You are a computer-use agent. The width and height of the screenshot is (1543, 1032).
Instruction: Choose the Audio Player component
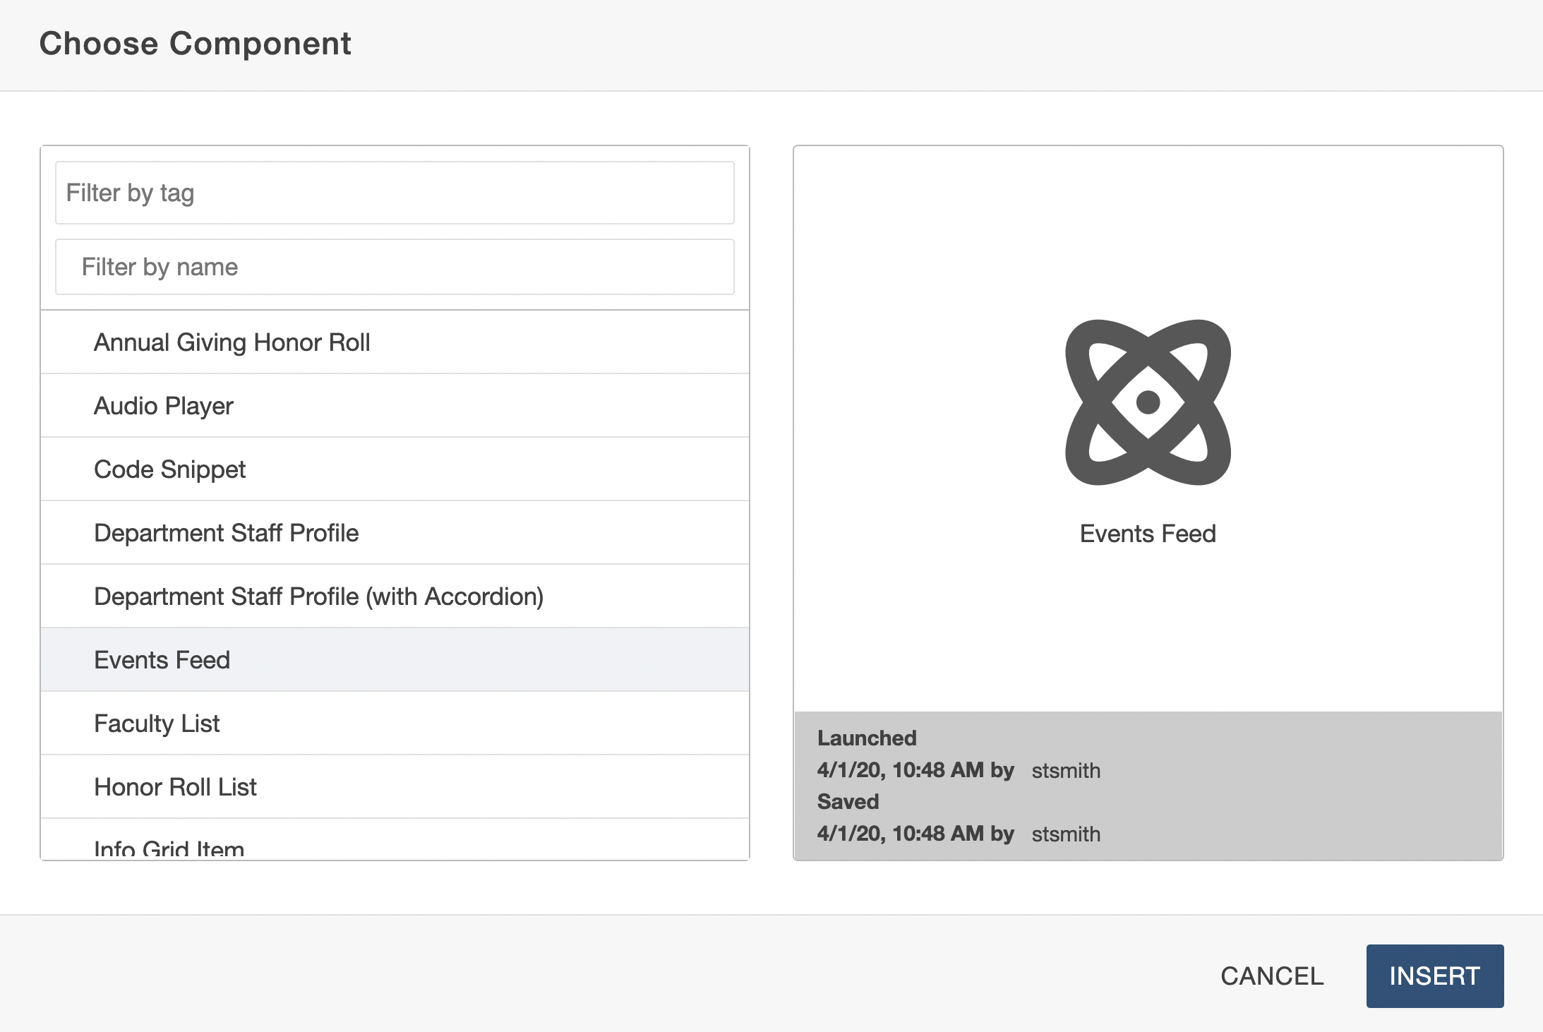click(x=164, y=406)
